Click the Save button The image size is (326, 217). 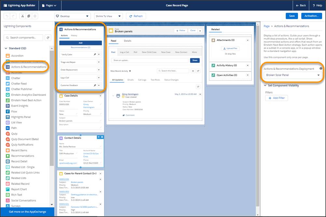click(292, 16)
